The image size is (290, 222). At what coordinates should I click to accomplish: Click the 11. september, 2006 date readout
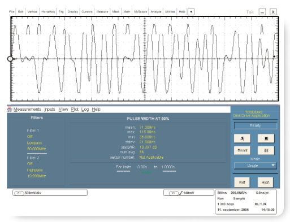233,210
